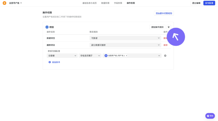This screenshot has height=121, width=218.
Task: Click the 添加操作规则 button
Action: click(x=157, y=27)
